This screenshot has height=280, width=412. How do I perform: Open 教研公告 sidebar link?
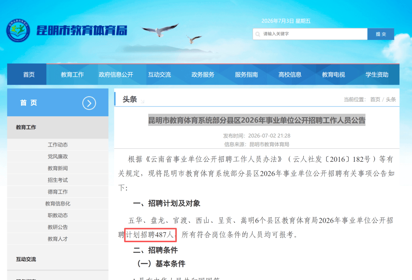coord(58,227)
